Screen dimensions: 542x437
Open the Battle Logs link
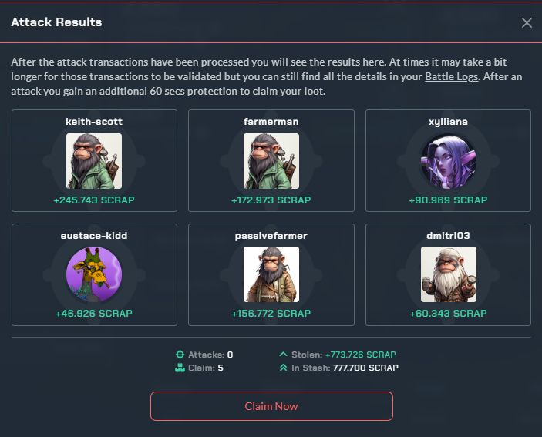452,76
